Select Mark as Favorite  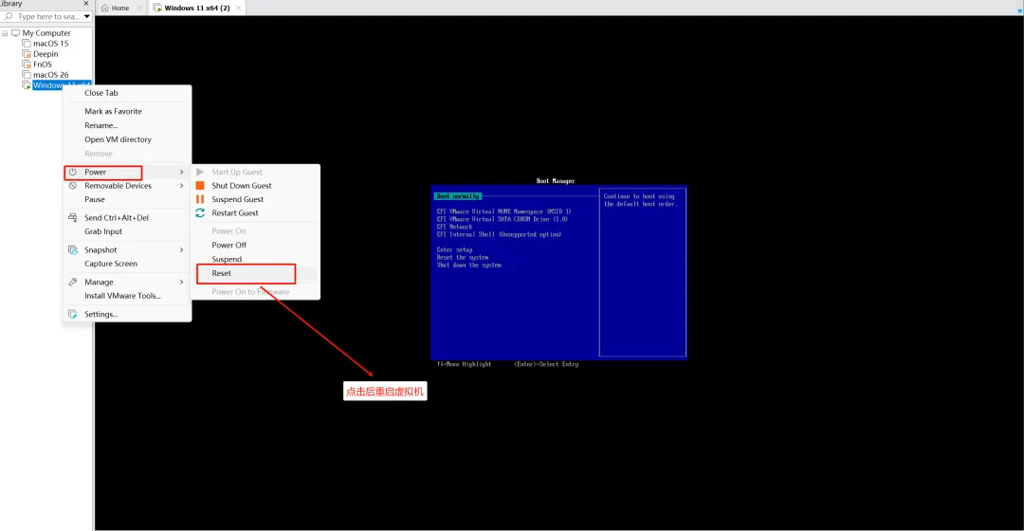tap(113, 111)
